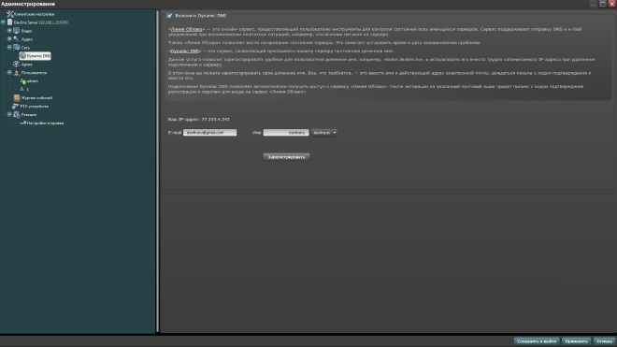Screen dimensions: 617x347
Task: Select the PTZ devices camera icon
Action: tap(16, 106)
